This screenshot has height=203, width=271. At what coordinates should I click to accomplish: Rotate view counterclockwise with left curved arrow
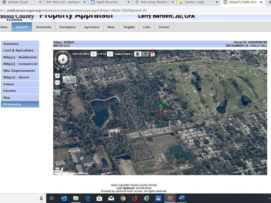57,68
